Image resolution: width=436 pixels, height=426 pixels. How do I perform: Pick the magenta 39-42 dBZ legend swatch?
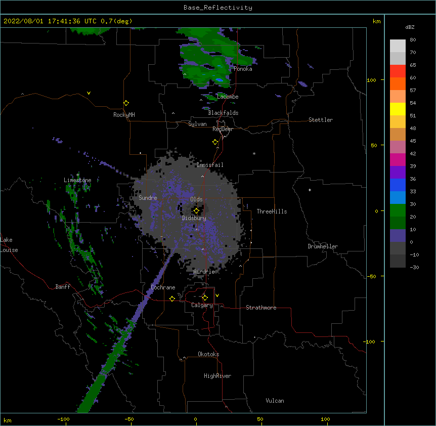[398, 160]
